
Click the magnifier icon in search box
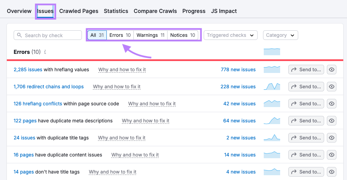coord(19,35)
